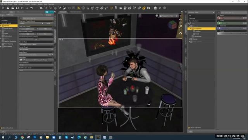Select Rotation under Transforms
The height and width of the screenshot is (140, 248).
[x=198, y=31]
